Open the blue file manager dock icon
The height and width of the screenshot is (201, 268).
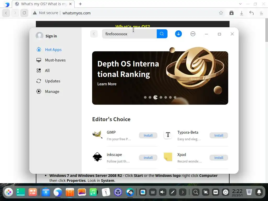[46, 192]
